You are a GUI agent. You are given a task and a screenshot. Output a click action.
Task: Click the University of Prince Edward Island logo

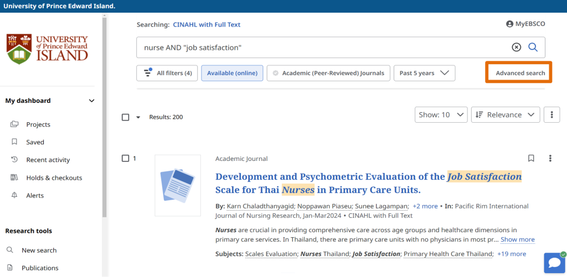[48, 49]
